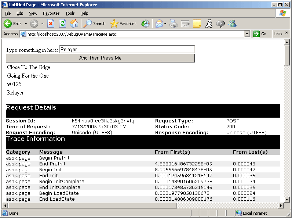Click the Go button beside the address bar
The width and height of the screenshot is (292, 218).
click(x=260, y=34)
